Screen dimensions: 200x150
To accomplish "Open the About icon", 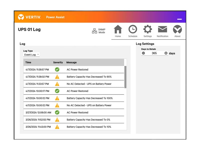I will pyautogui.click(x=177, y=30).
